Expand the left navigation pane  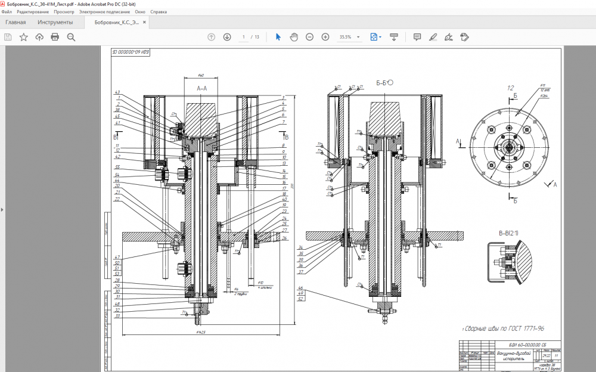(x=2, y=209)
